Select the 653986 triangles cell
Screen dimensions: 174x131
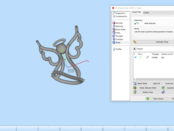[155, 57]
